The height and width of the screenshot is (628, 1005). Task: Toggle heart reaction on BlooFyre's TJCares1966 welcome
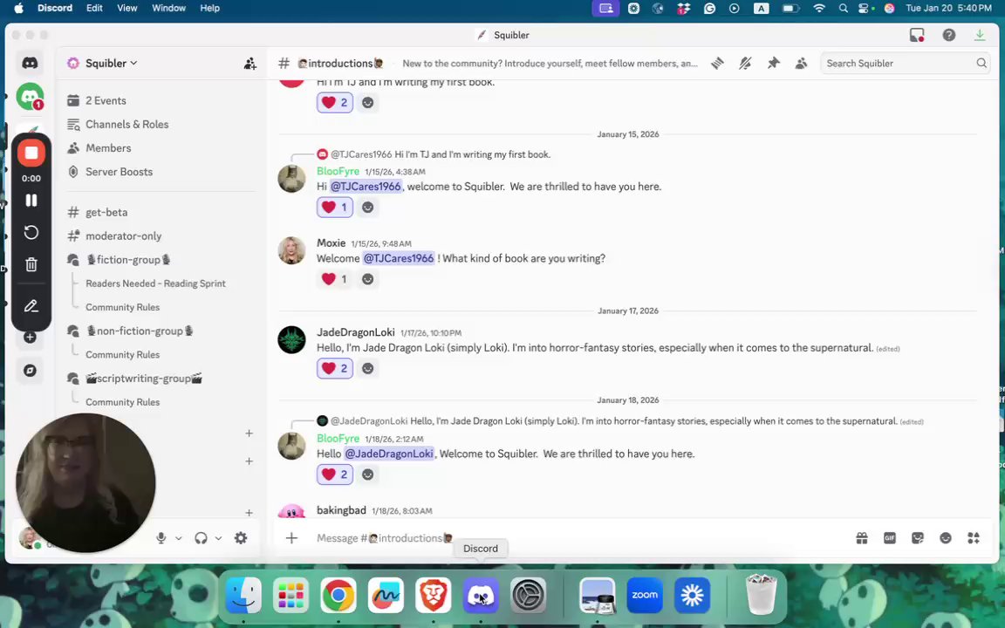point(335,207)
